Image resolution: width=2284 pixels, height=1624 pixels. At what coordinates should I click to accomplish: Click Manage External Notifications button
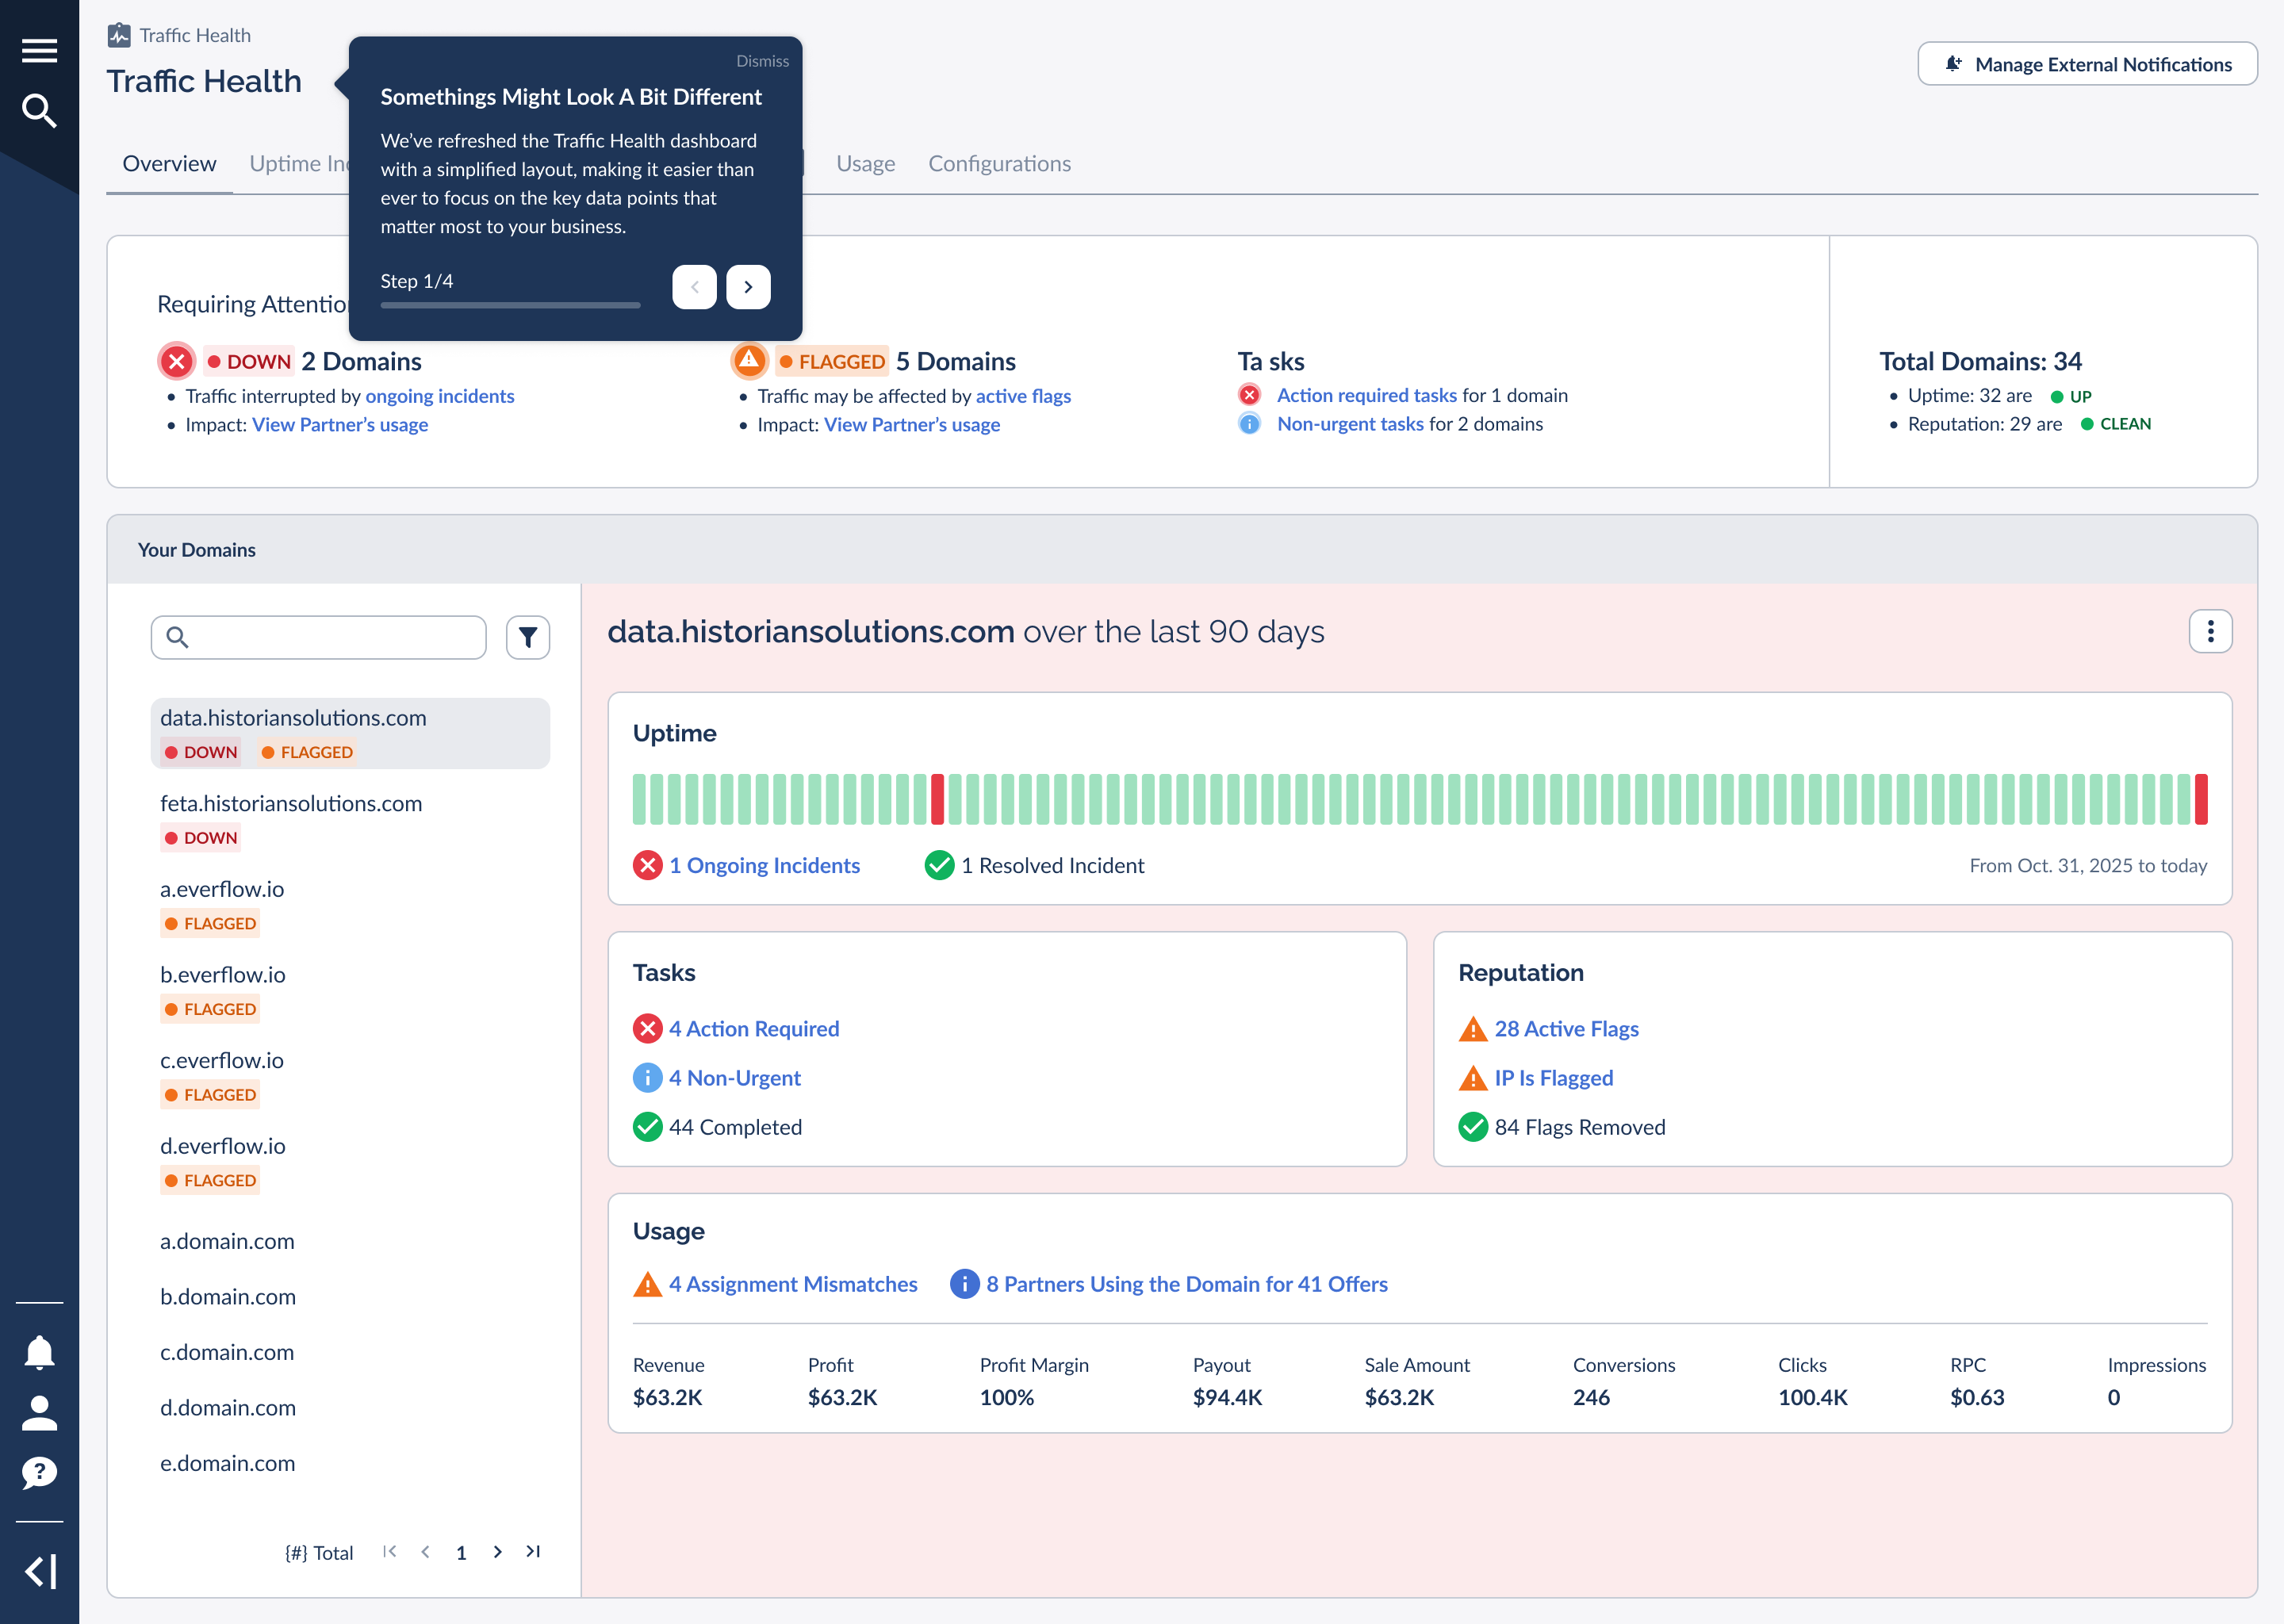(x=2087, y=64)
